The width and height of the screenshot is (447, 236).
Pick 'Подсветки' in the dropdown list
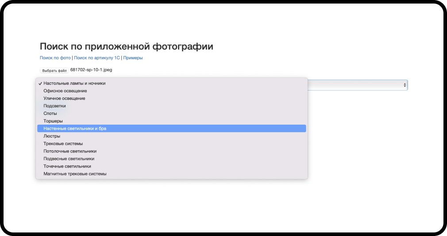pos(54,106)
